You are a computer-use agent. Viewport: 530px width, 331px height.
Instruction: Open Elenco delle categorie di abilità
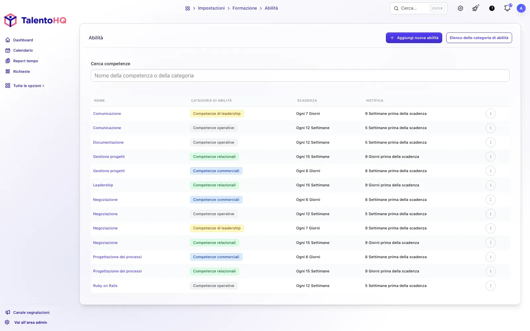click(x=479, y=38)
